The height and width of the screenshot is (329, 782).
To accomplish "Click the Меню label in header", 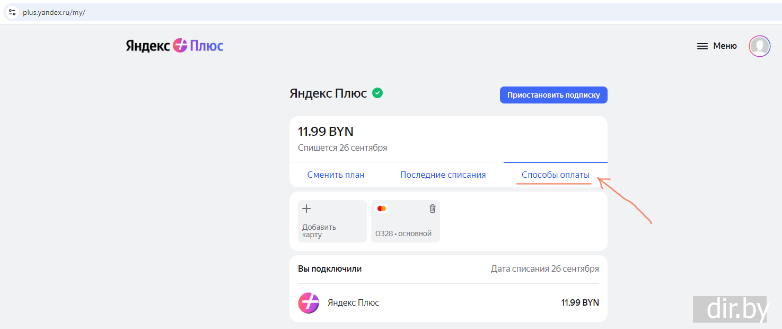I will click(x=725, y=46).
